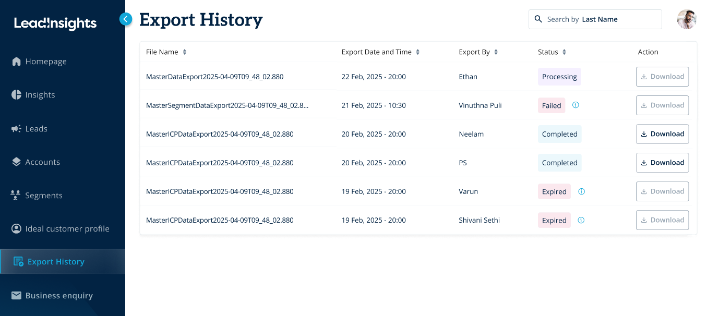Collapse the sidebar with the chevron button
This screenshot has height=316, width=707.
(126, 19)
